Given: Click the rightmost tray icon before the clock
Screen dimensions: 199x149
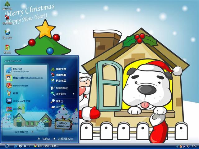Looking at the screenshot, I should [188, 147].
